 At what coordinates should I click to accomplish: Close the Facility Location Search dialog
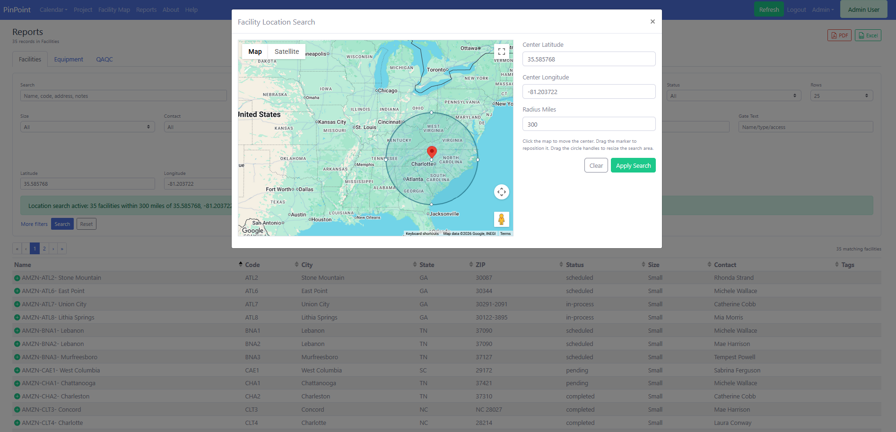tap(652, 22)
